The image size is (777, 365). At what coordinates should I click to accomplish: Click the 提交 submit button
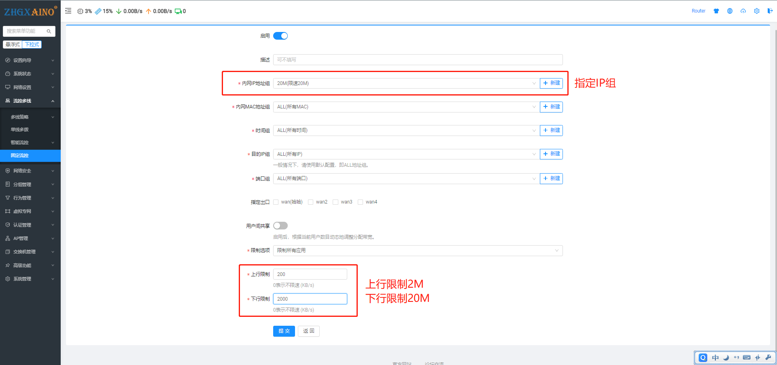[x=284, y=331]
